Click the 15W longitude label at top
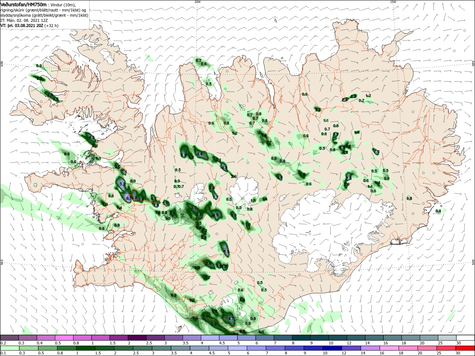Screen dimensions: 475x356 point(393,2)
